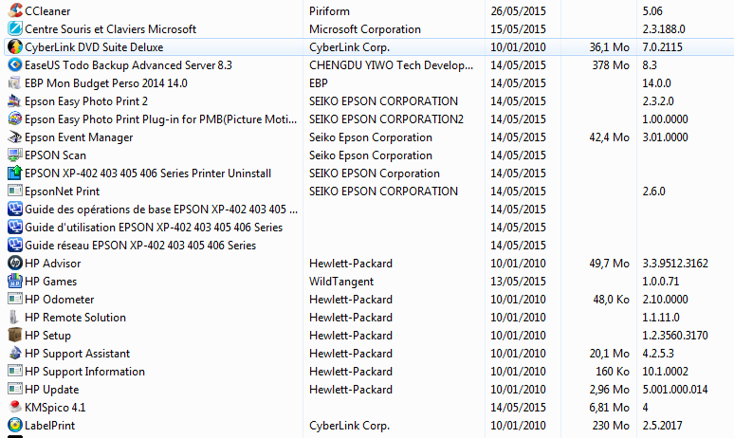Select the HP Setup box icon

tap(15, 335)
